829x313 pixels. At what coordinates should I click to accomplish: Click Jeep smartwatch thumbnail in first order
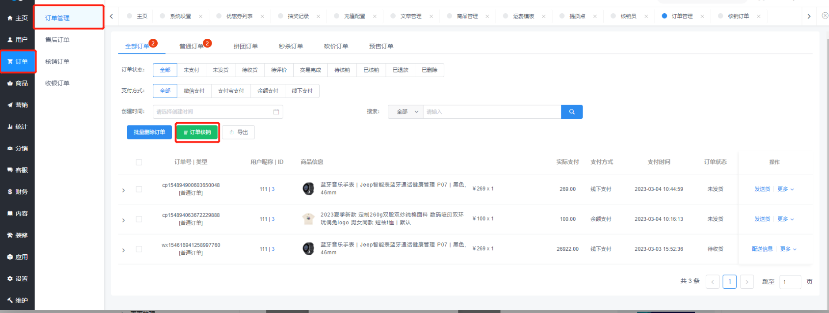click(x=308, y=189)
